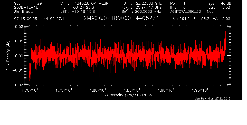The width and height of the screenshot is (247, 125).
Task: Click the Nod observing mode label
Action: click(x=210, y=11)
